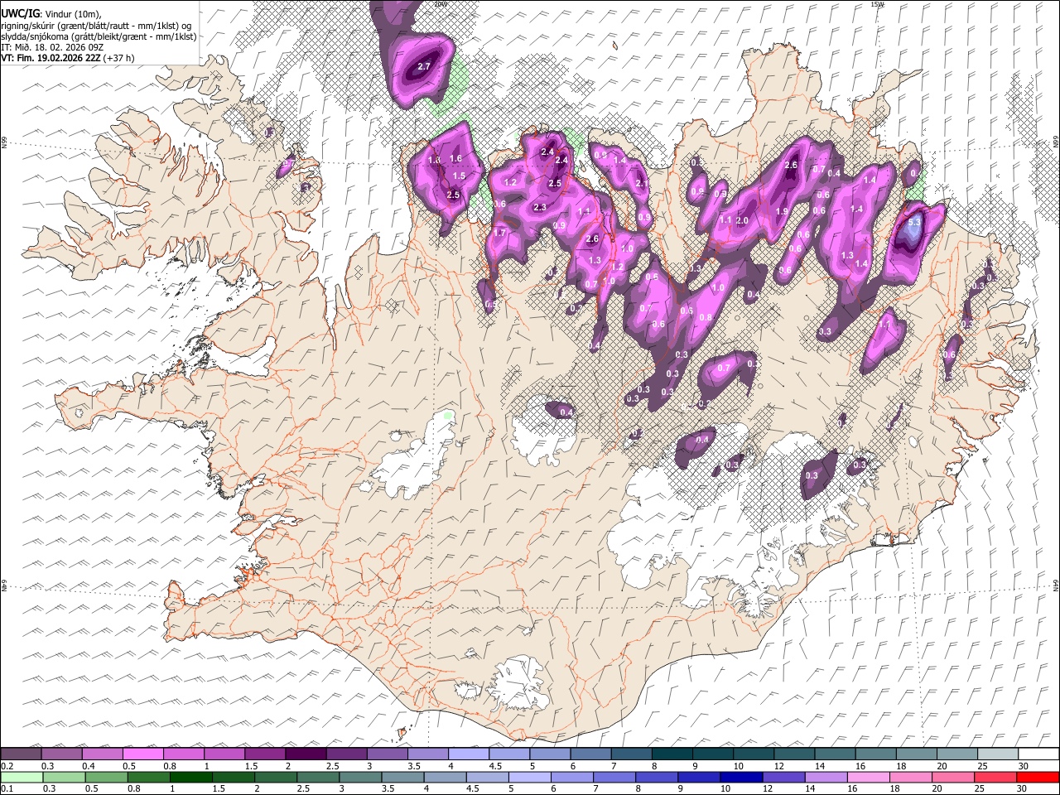The height and width of the screenshot is (795, 1060).
Task: Click the '0.2' label on the snow scale
Action: [7, 766]
